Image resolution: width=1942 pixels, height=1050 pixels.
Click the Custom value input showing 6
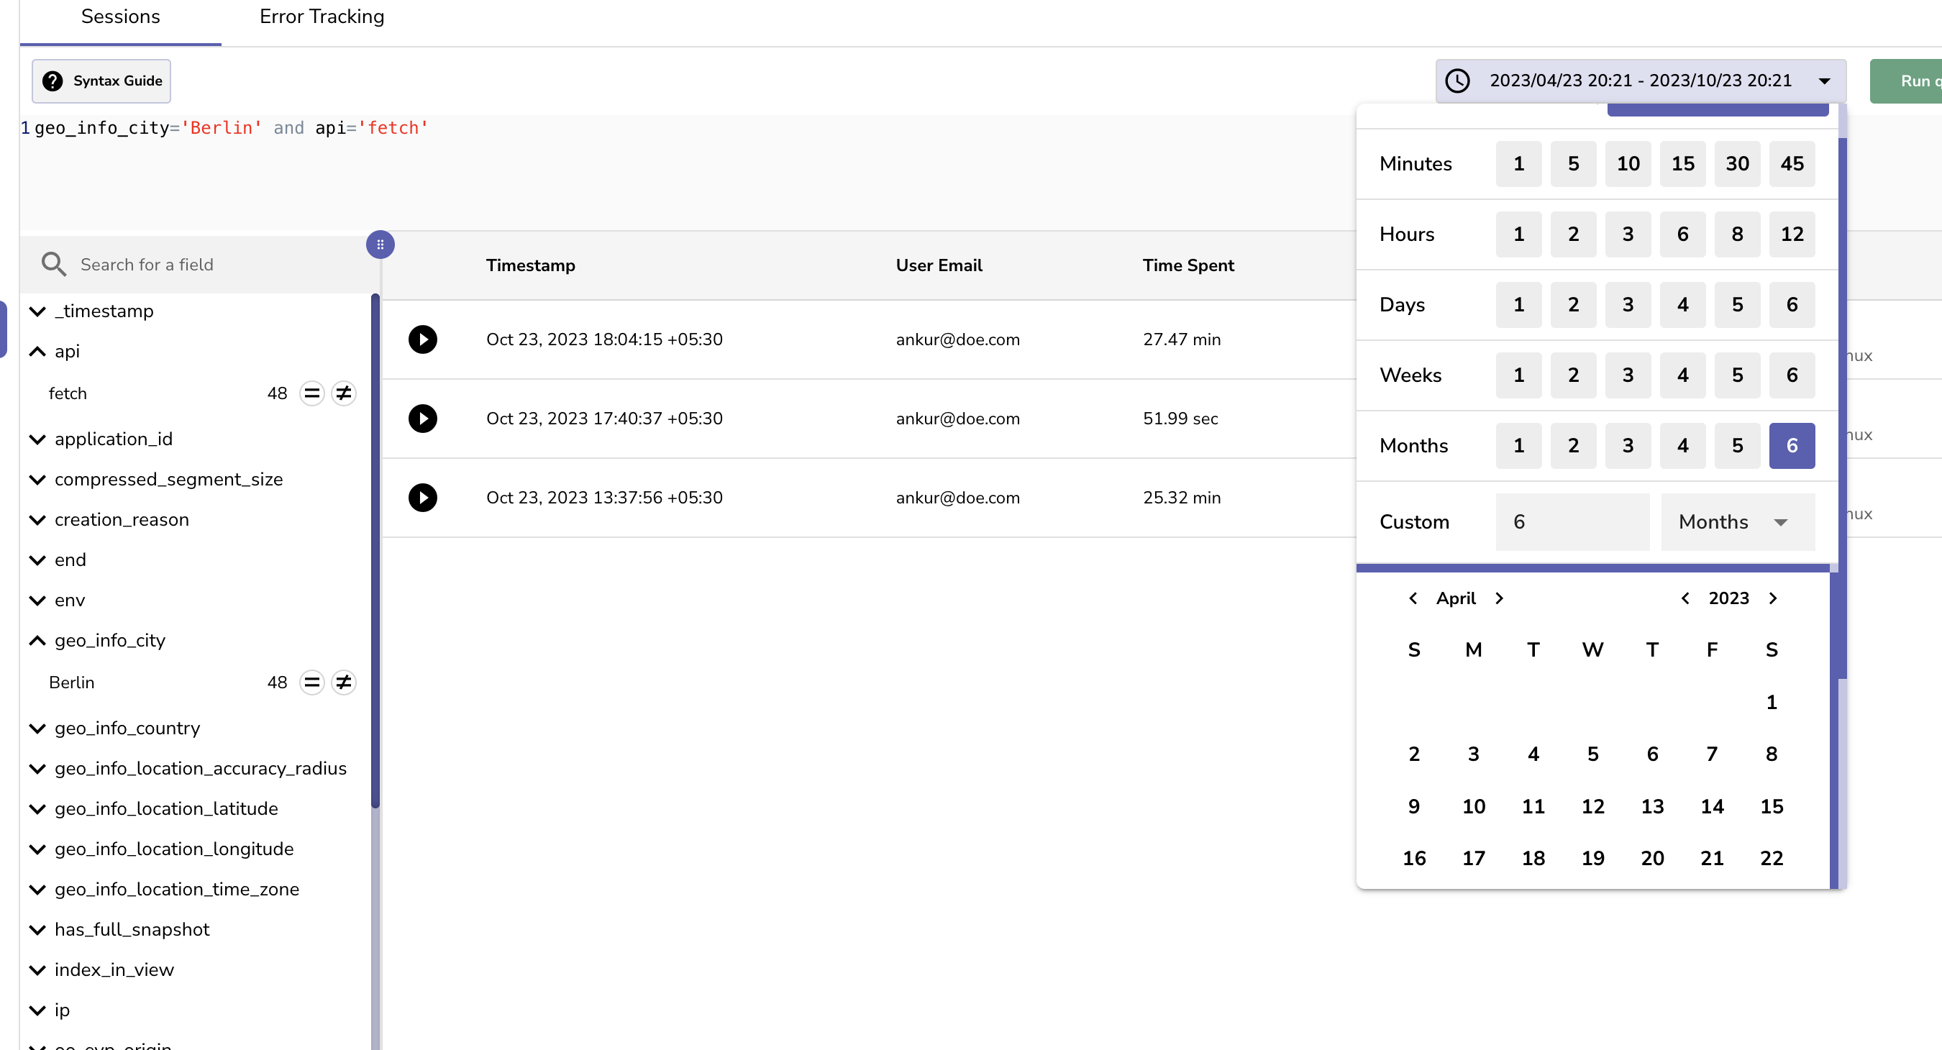click(1572, 521)
